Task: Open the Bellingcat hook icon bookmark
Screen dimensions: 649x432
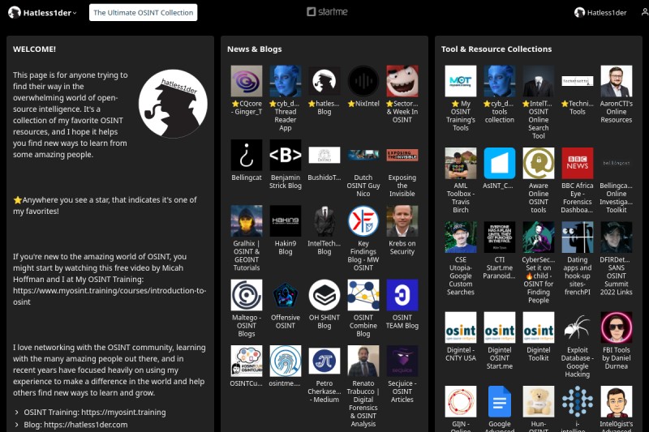Action: (247, 155)
